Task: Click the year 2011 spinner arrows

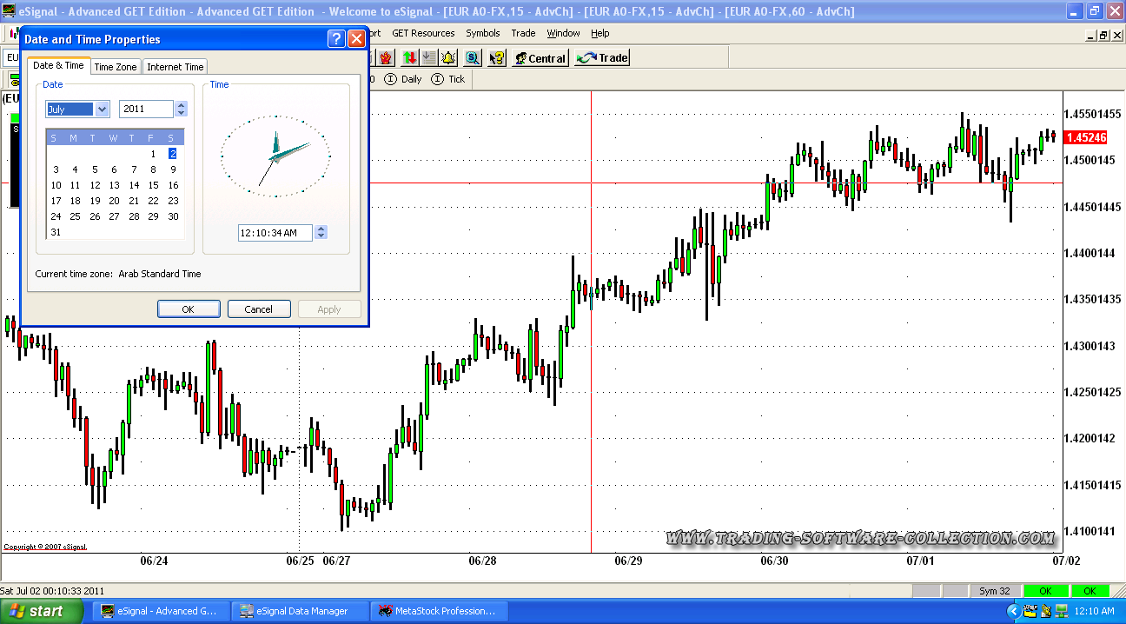Action: pos(181,110)
